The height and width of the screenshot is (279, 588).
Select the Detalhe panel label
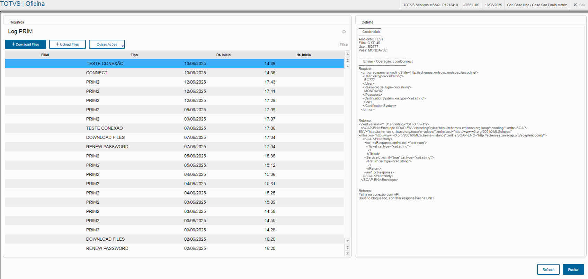click(x=367, y=22)
